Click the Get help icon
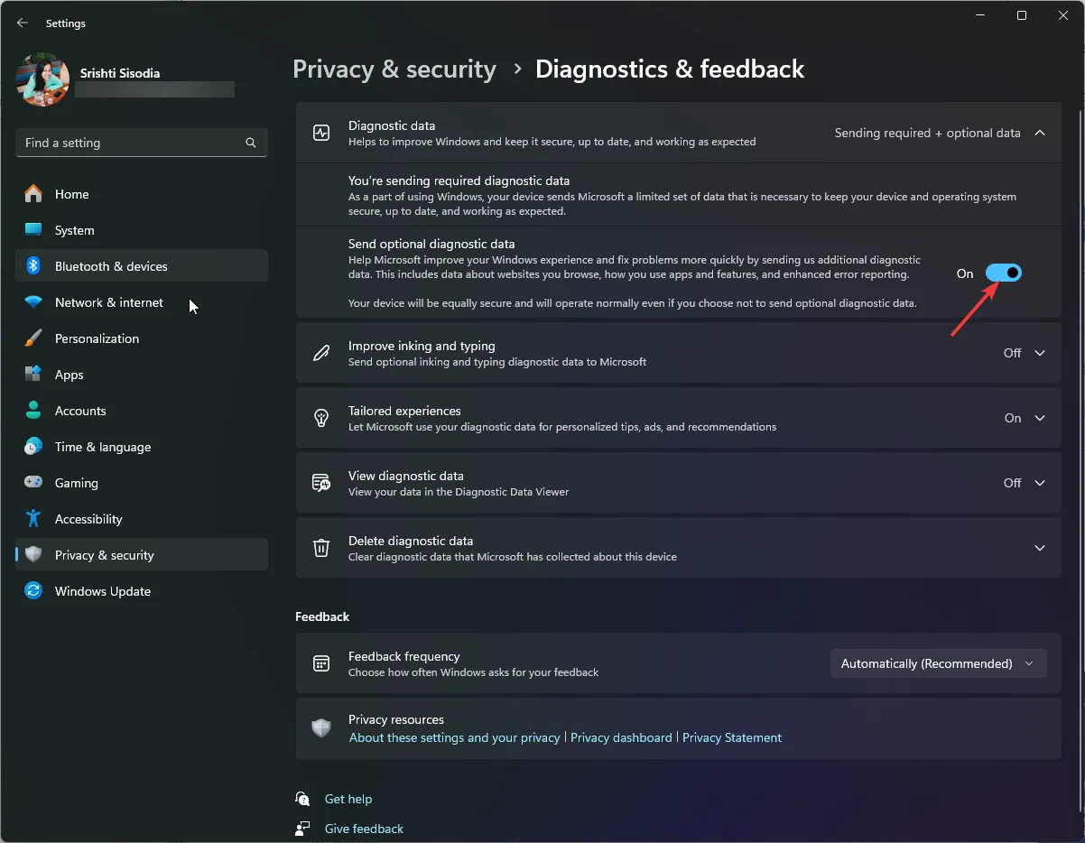 point(302,799)
